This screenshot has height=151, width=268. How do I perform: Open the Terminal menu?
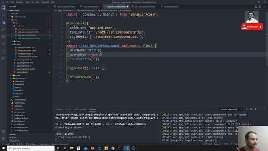click(x=45, y=2)
